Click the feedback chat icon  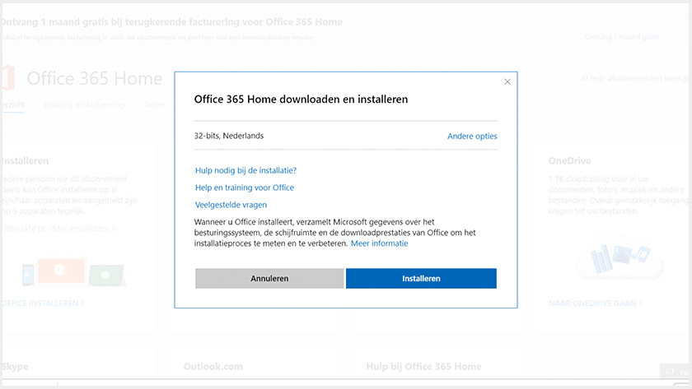(670, 371)
